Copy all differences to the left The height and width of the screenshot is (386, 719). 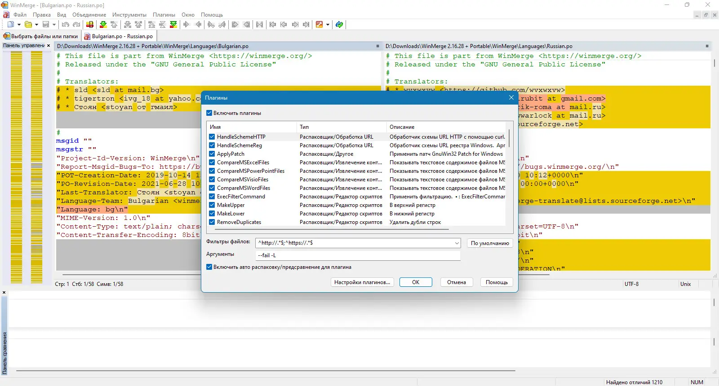246,25
